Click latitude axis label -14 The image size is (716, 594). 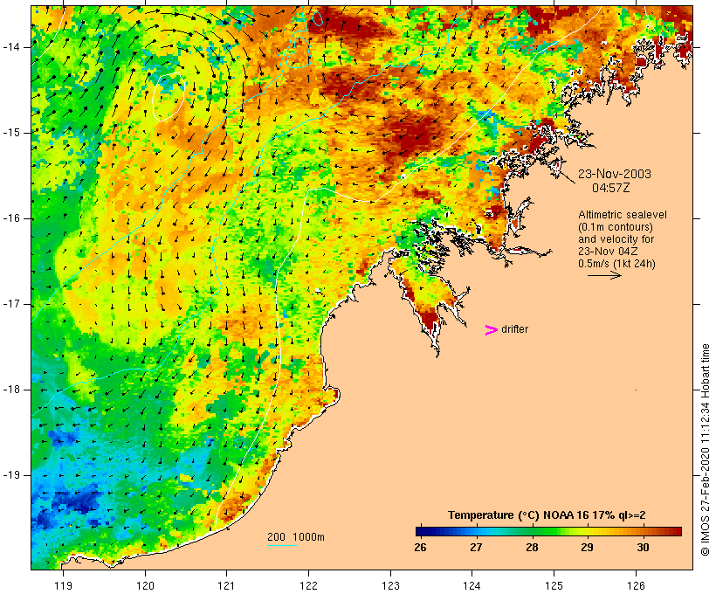10,47
